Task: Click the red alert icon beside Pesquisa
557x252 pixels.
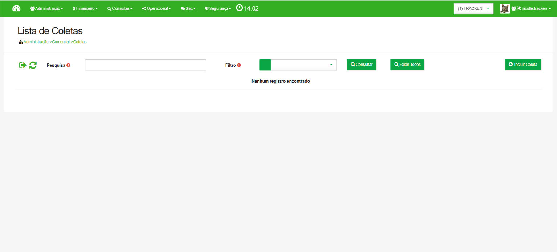Action: point(68,65)
